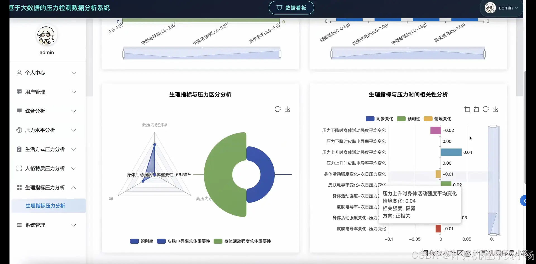Click the left handle of activity chart zoom slider

[331, 54]
